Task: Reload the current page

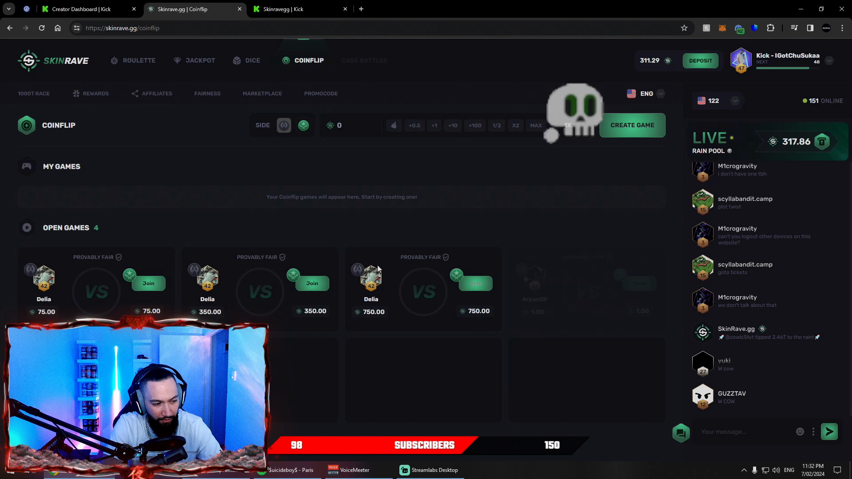Action: pos(42,28)
